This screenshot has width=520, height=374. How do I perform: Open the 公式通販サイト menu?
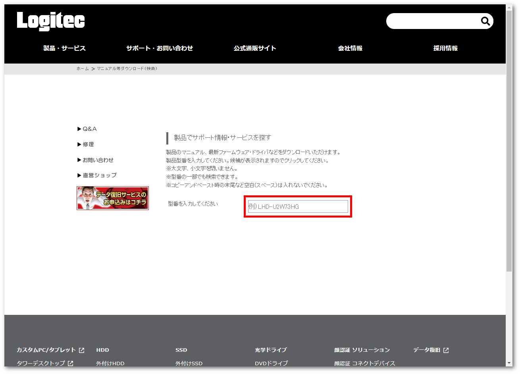tap(255, 48)
